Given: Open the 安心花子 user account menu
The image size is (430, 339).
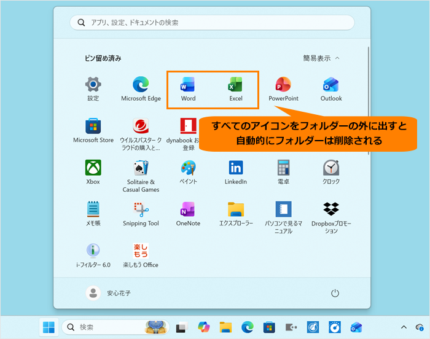Looking at the screenshot, I should point(108,293).
